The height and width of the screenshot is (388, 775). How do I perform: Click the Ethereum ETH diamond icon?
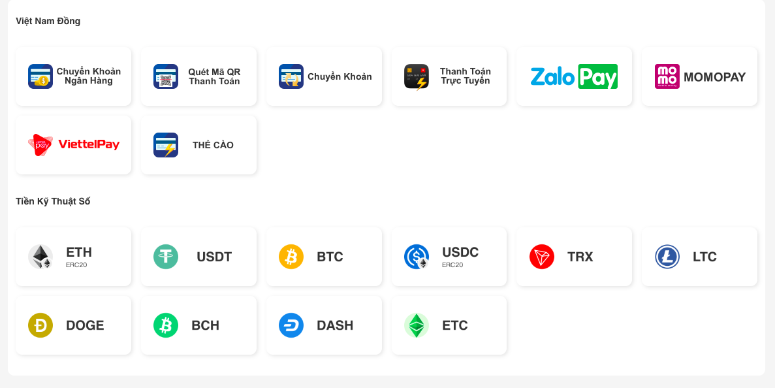[x=40, y=257]
